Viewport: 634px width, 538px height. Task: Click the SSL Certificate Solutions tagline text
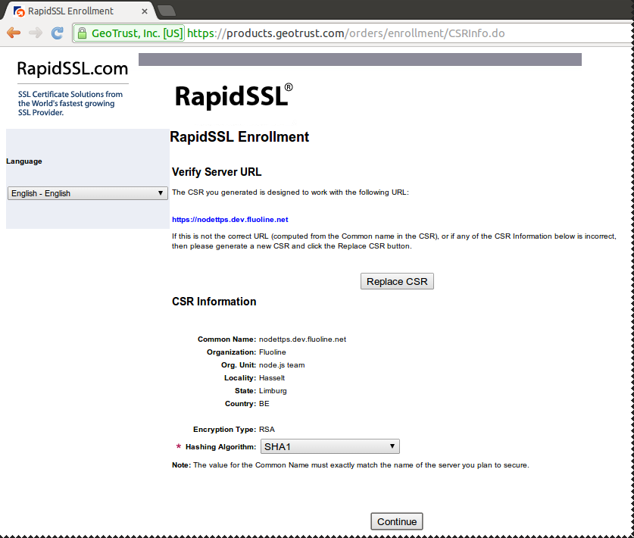(x=70, y=103)
